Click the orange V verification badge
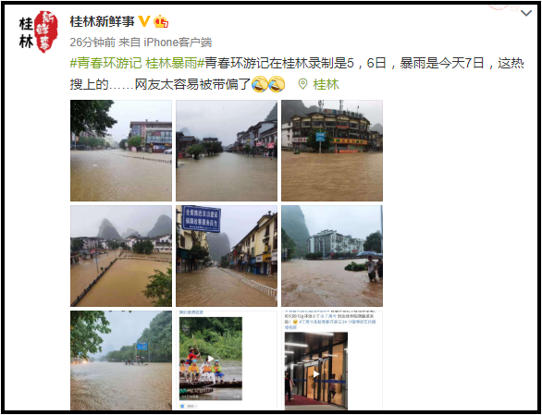The height and width of the screenshot is (415, 542). (144, 21)
